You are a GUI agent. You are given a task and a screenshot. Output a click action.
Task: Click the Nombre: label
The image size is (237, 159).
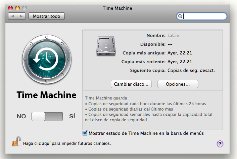[156, 35]
